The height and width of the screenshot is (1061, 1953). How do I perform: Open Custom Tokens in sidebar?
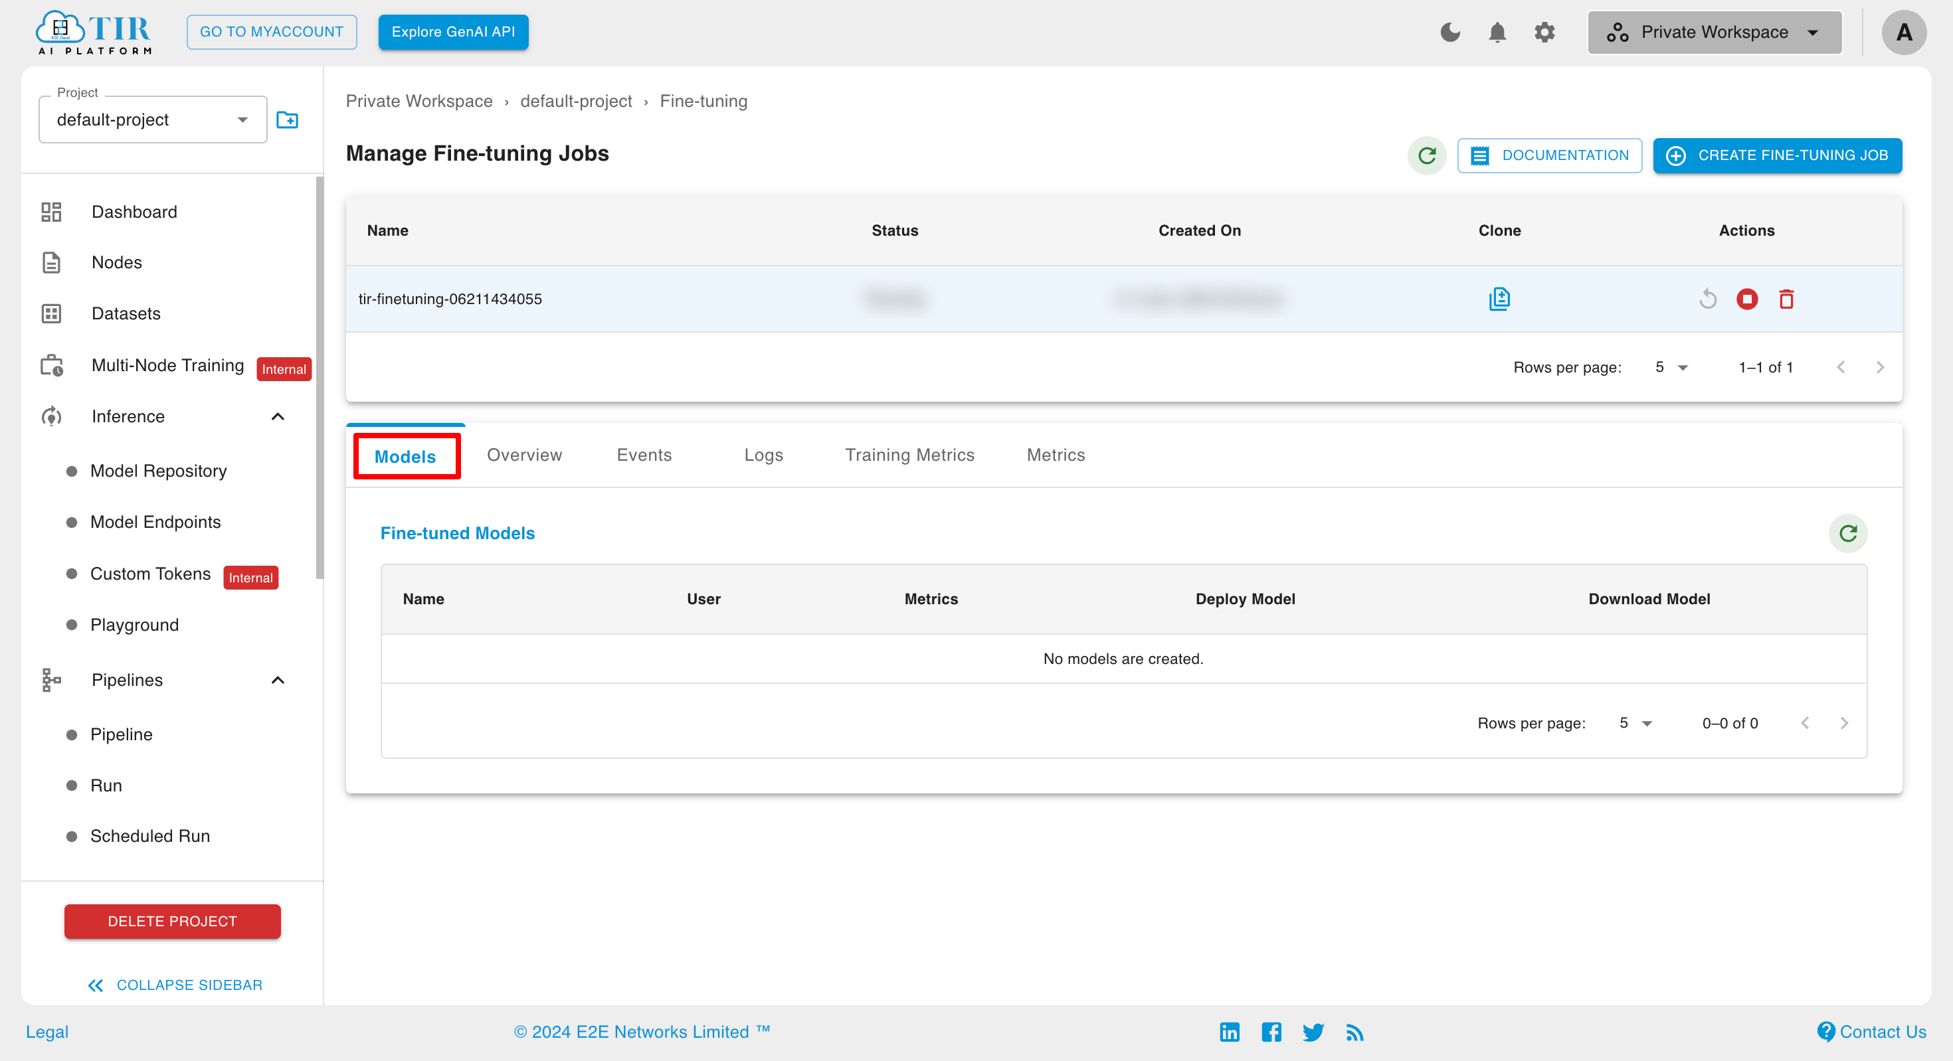coord(150,574)
